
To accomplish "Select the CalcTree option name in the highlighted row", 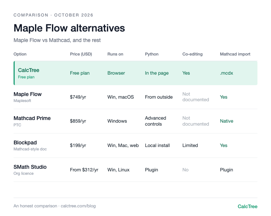I will [x=29, y=70].
